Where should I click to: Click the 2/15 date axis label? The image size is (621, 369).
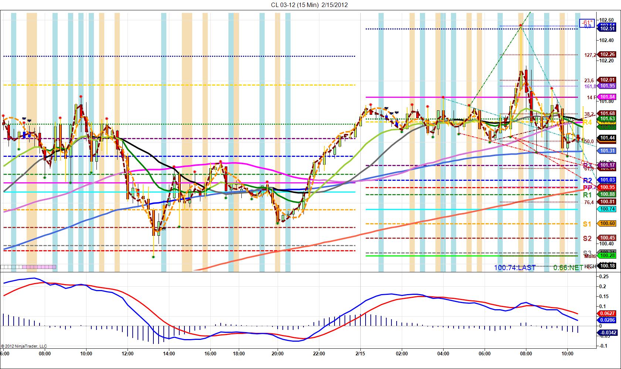coord(360,353)
